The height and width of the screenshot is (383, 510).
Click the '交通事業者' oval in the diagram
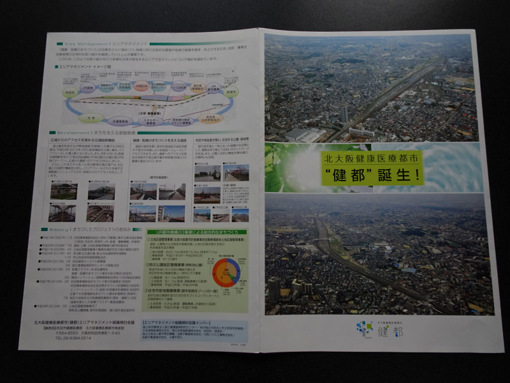pos(120,121)
